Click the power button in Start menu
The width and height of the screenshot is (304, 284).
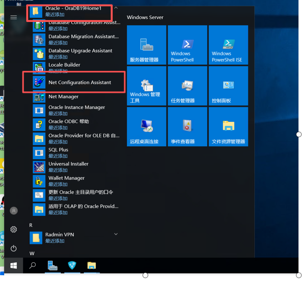click(14, 248)
